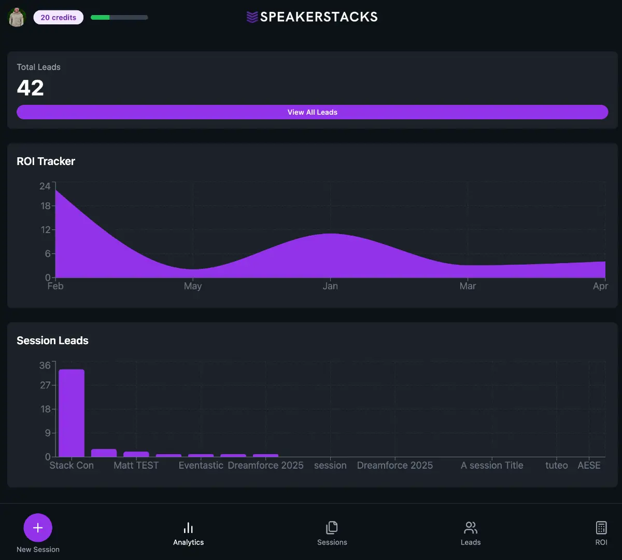622x560 pixels.
Task: Click the 20 credits badge
Action: pyautogui.click(x=59, y=17)
